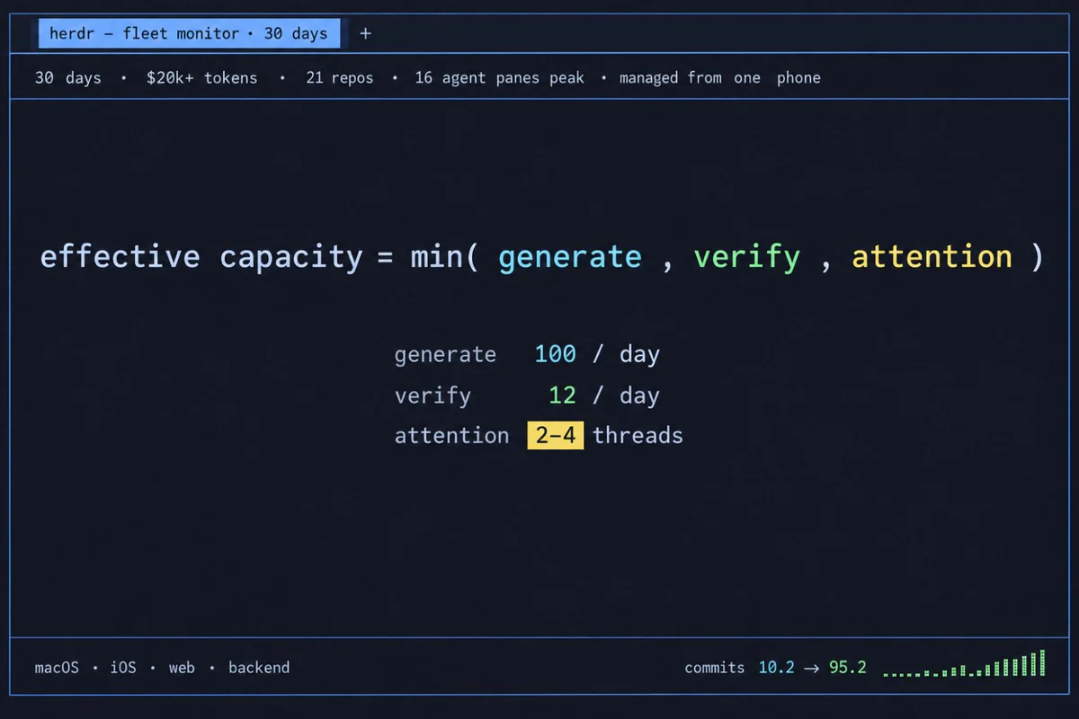Click the '21 repos' header stat
This screenshot has height=719, width=1079.
[x=339, y=78]
